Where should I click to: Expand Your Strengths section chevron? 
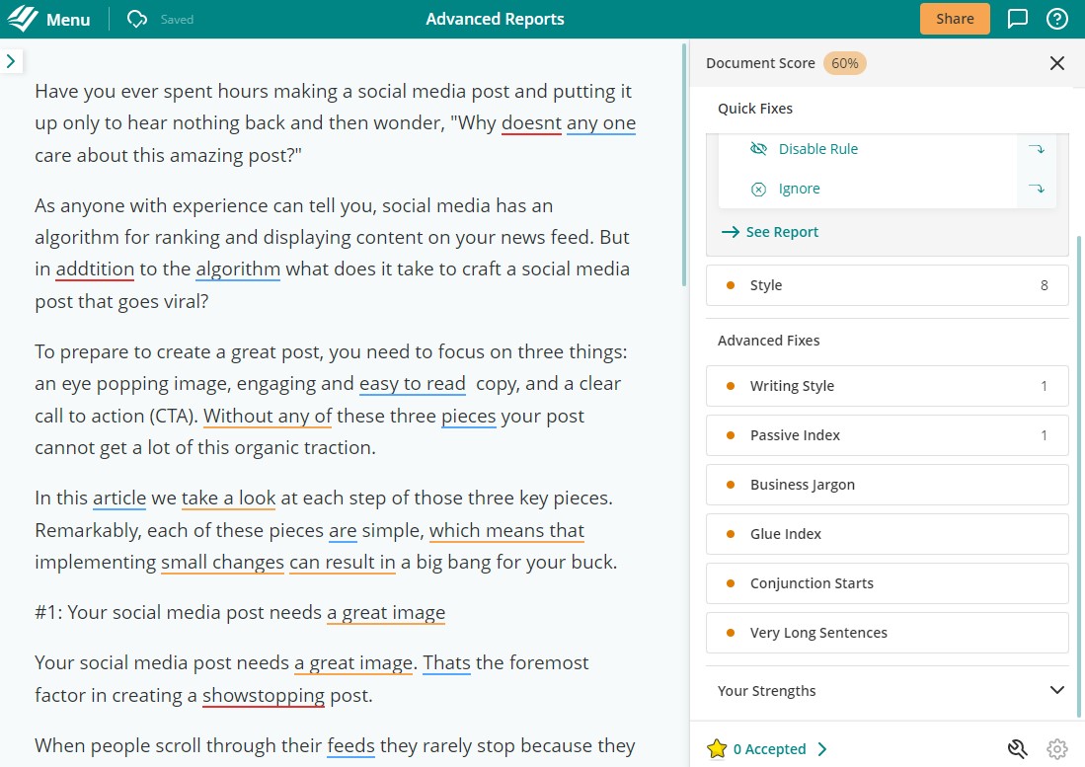(1056, 690)
